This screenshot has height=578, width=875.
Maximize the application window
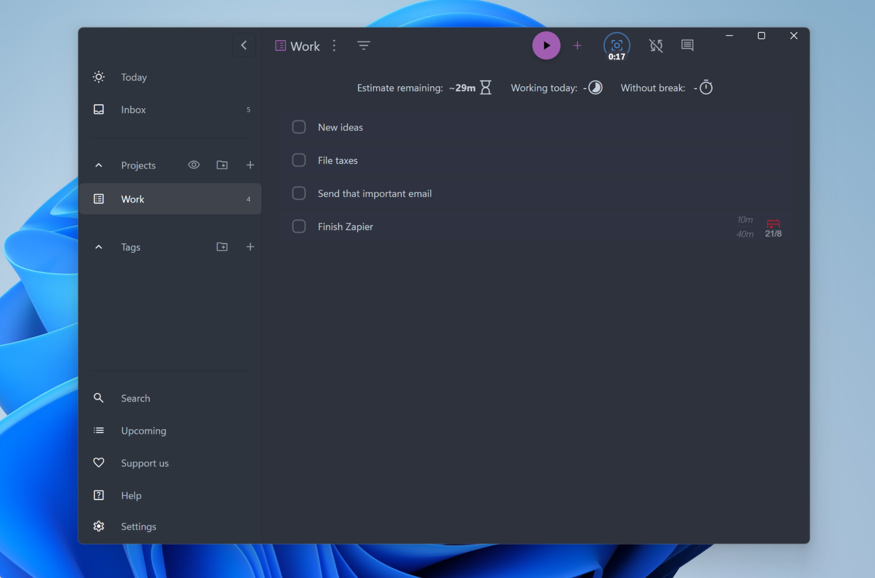coord(761,36)
